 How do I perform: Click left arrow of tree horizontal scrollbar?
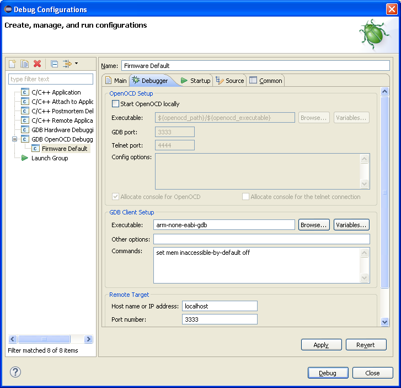[13, 339]
